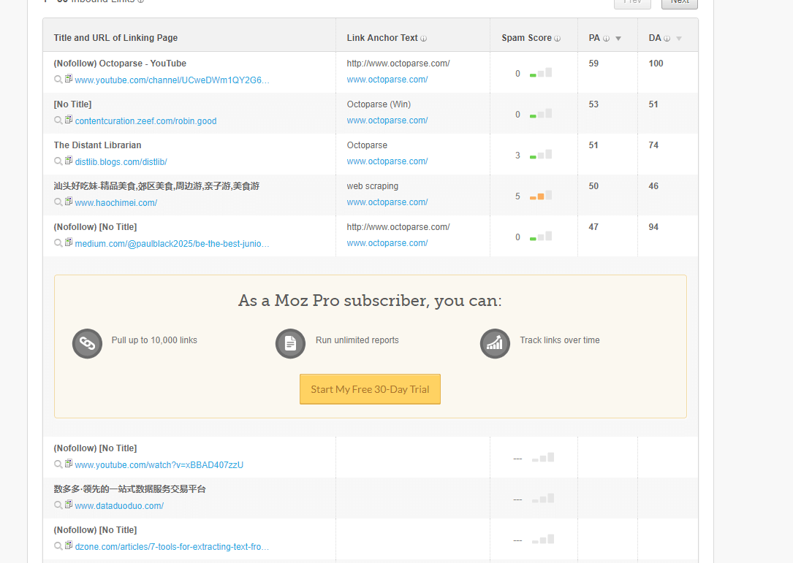793x563 pixels.
Task: Click spam score value 3
Action: (x=517, y=155)
